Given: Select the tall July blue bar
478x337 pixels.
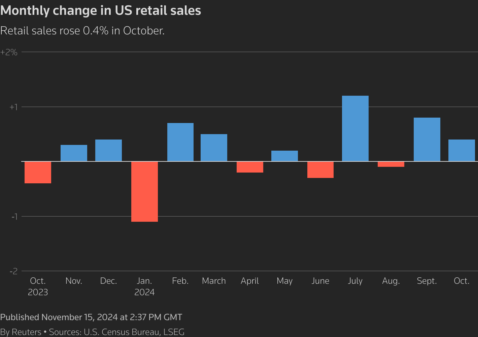Looking at the screenshot, I should click(355, 128).
